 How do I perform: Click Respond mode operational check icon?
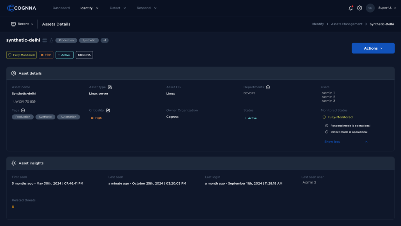point(327,126)
